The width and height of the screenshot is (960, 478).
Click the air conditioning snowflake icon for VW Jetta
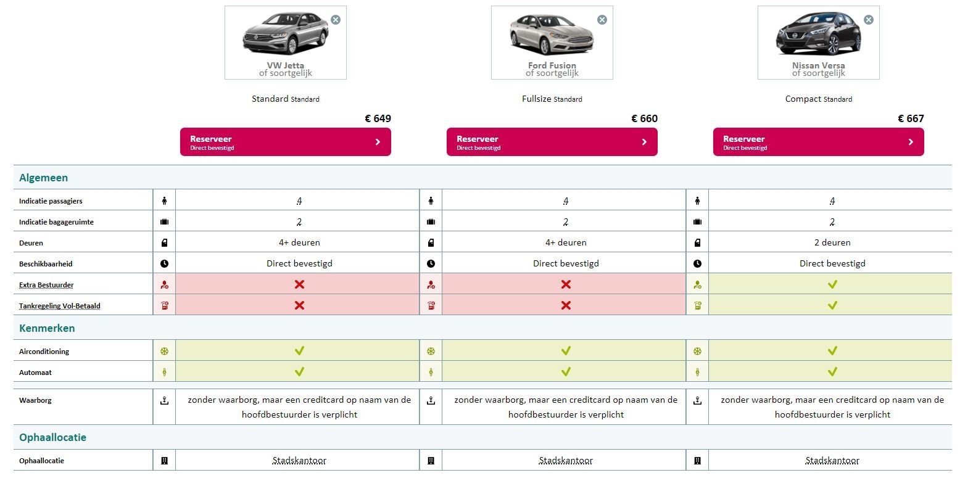click(164, 351)
